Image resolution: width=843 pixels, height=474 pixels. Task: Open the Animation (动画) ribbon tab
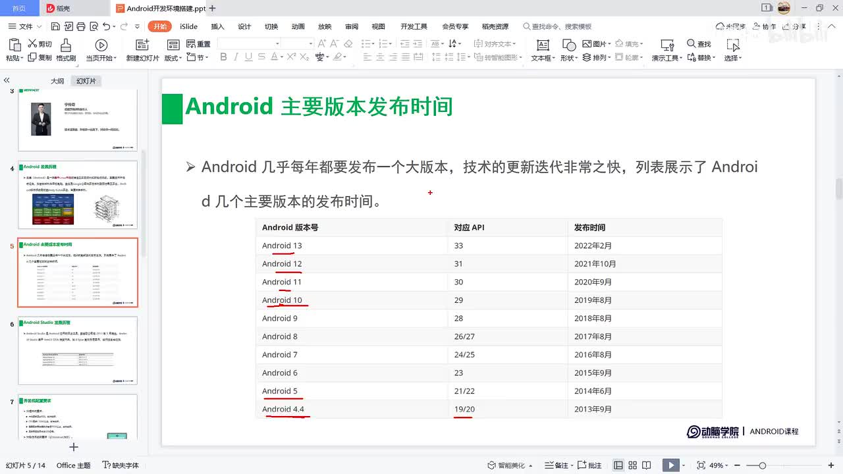298,26
